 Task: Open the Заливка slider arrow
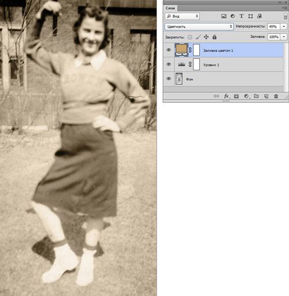click(x=284, y=37)
